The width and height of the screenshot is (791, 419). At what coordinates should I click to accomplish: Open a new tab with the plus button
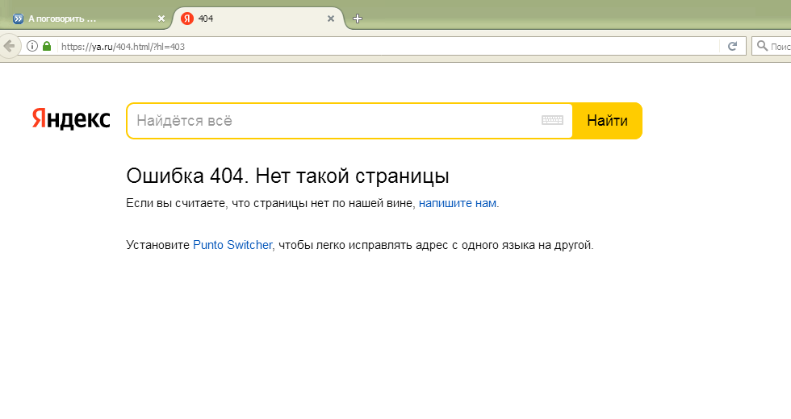tap(358, 19)
